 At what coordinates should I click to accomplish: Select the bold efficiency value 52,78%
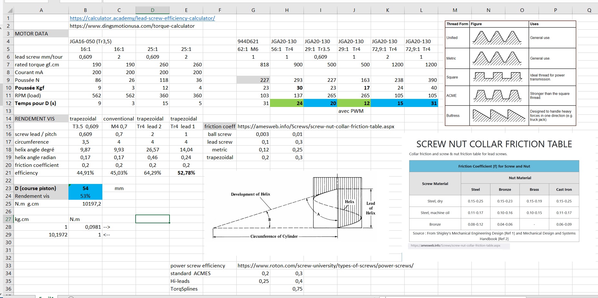click(186, 173)
